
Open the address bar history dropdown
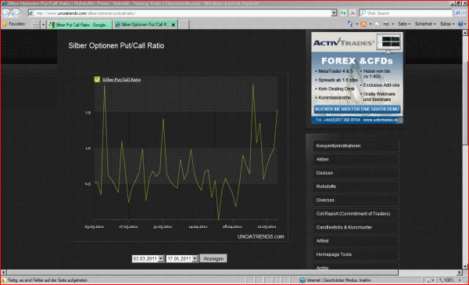click(x=334, y=13)
